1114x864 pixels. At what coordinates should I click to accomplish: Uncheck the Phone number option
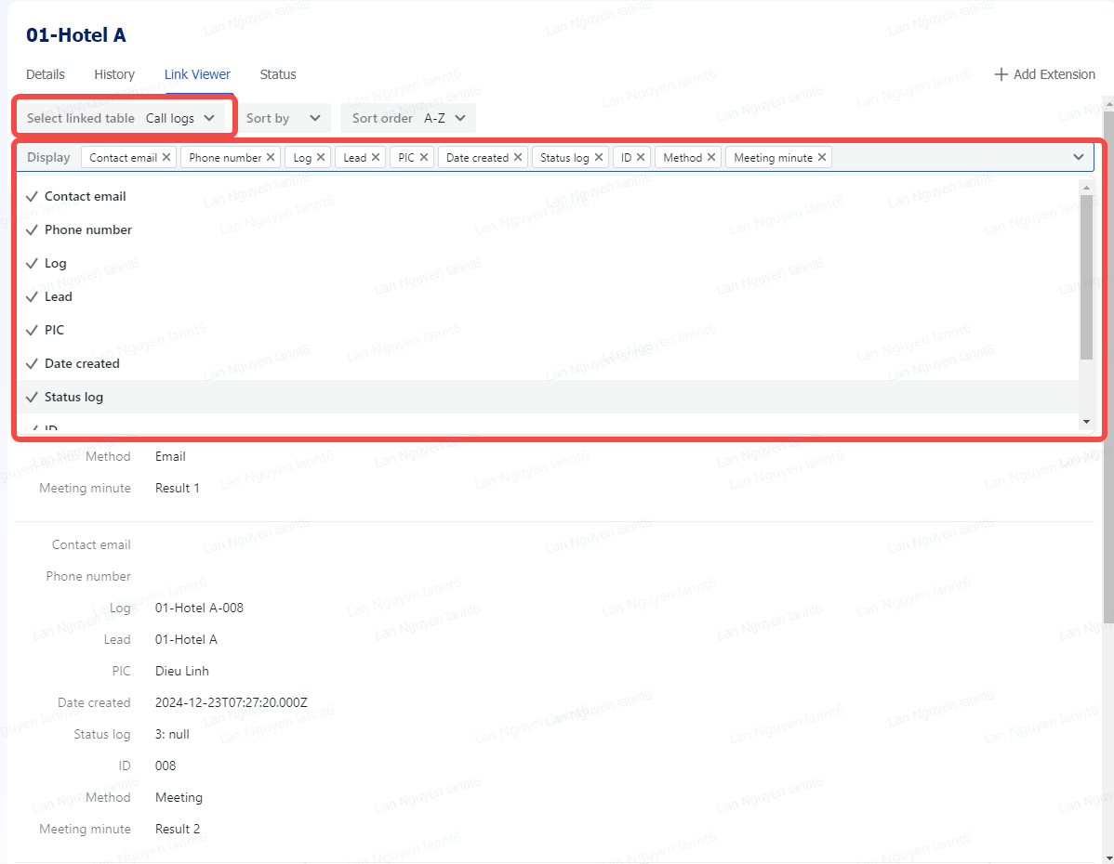(x=87, y=229)
